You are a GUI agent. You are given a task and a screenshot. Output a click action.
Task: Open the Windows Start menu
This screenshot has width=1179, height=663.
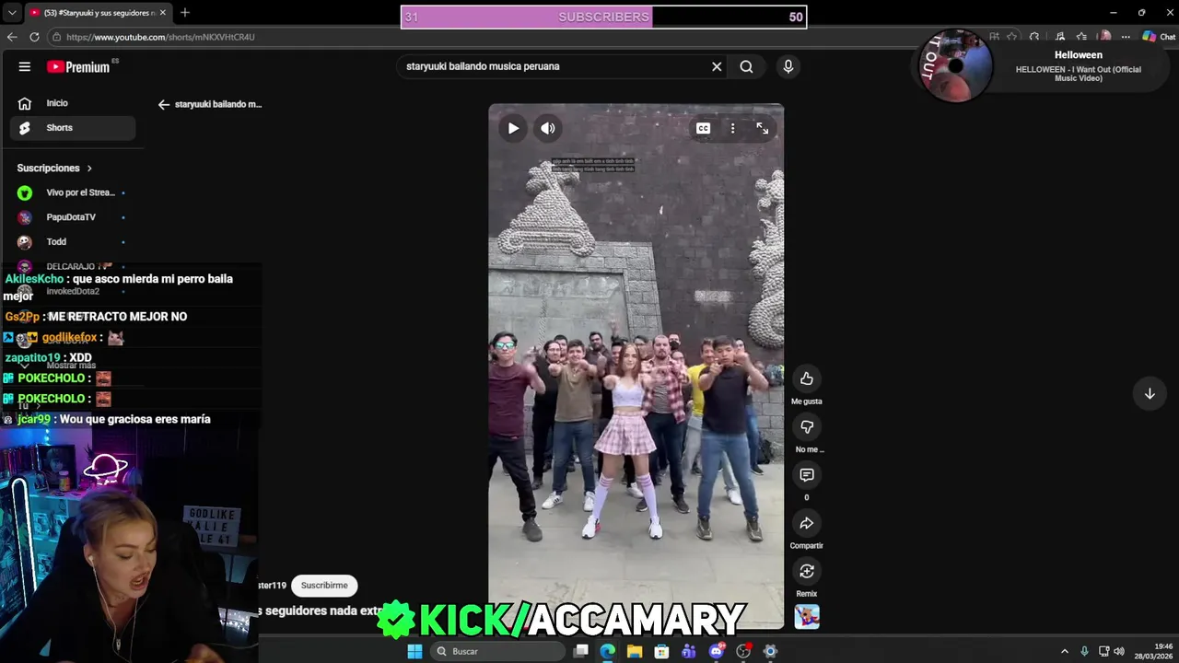(414, 651)
